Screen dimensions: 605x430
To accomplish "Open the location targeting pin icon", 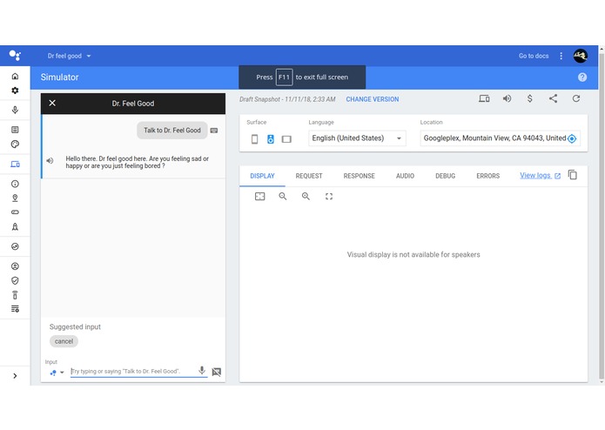I will click(15, 198).
